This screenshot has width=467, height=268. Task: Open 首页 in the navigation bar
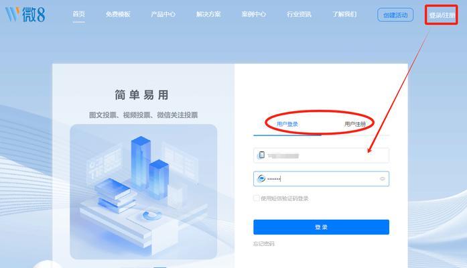point(78,14)
